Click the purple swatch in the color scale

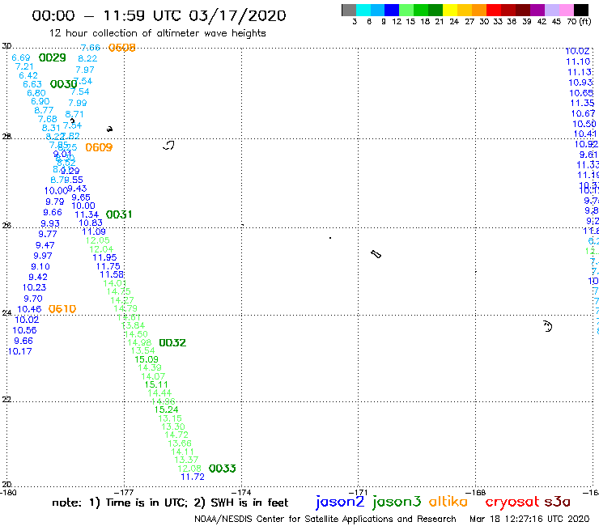pos(537,10)
